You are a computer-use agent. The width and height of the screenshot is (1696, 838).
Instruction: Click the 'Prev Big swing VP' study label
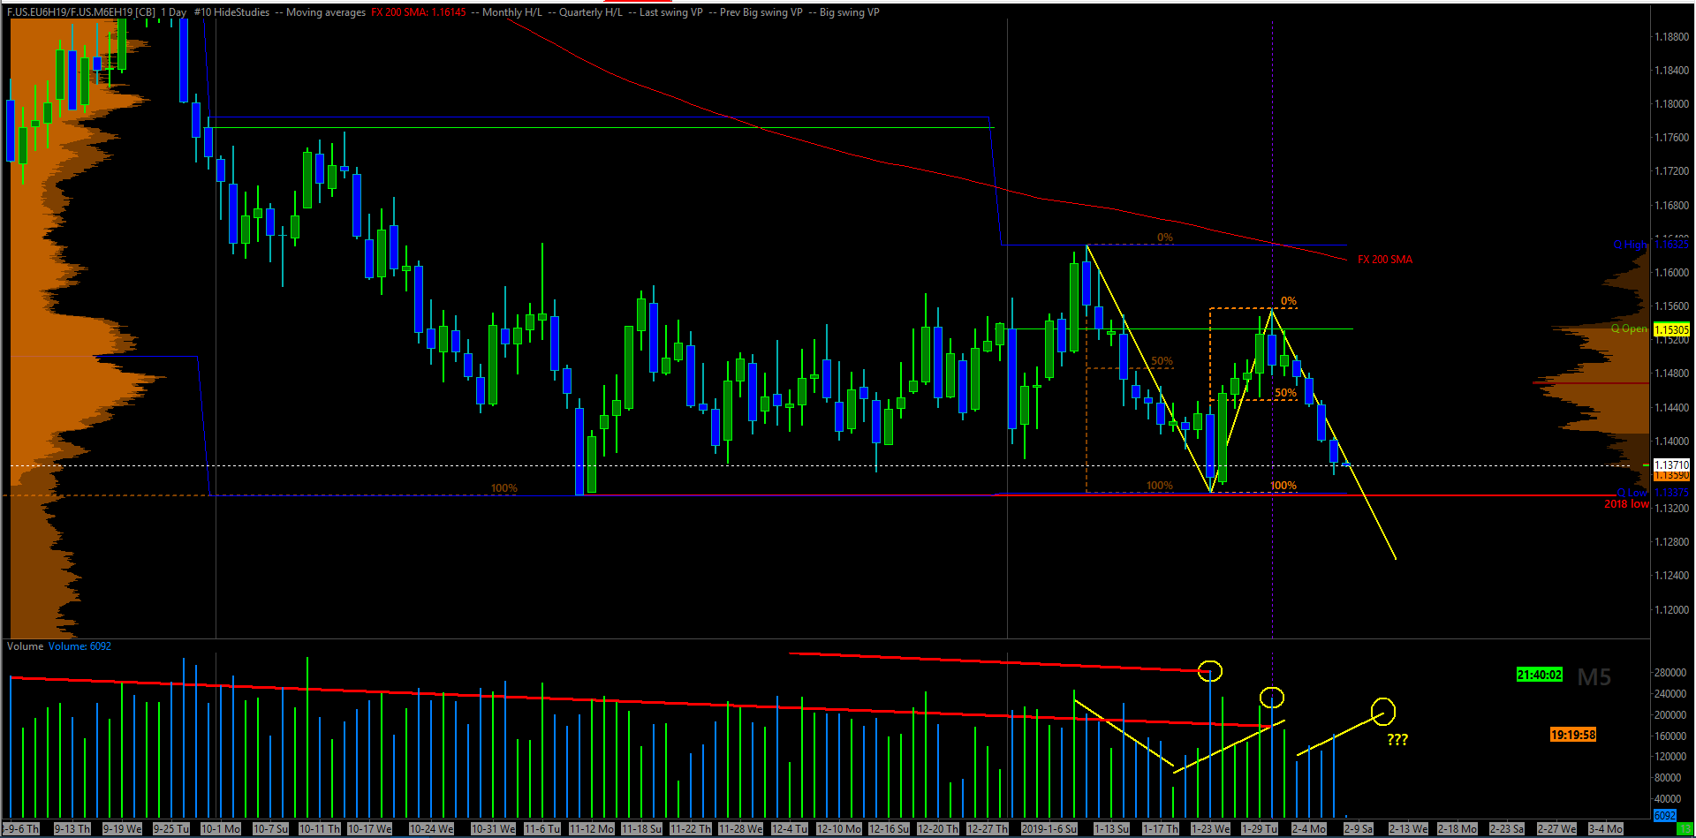(761, 12)
